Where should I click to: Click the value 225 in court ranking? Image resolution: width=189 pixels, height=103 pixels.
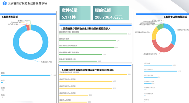(x=89, y=102)
